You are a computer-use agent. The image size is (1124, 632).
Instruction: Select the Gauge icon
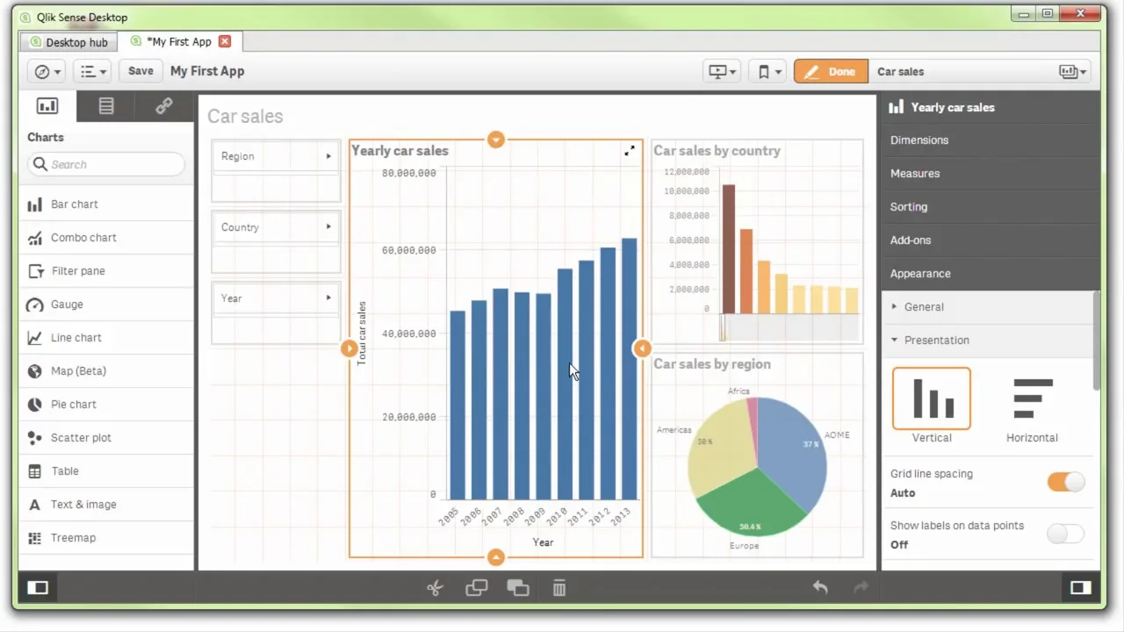pyautogui.click(x=35, y=305)
